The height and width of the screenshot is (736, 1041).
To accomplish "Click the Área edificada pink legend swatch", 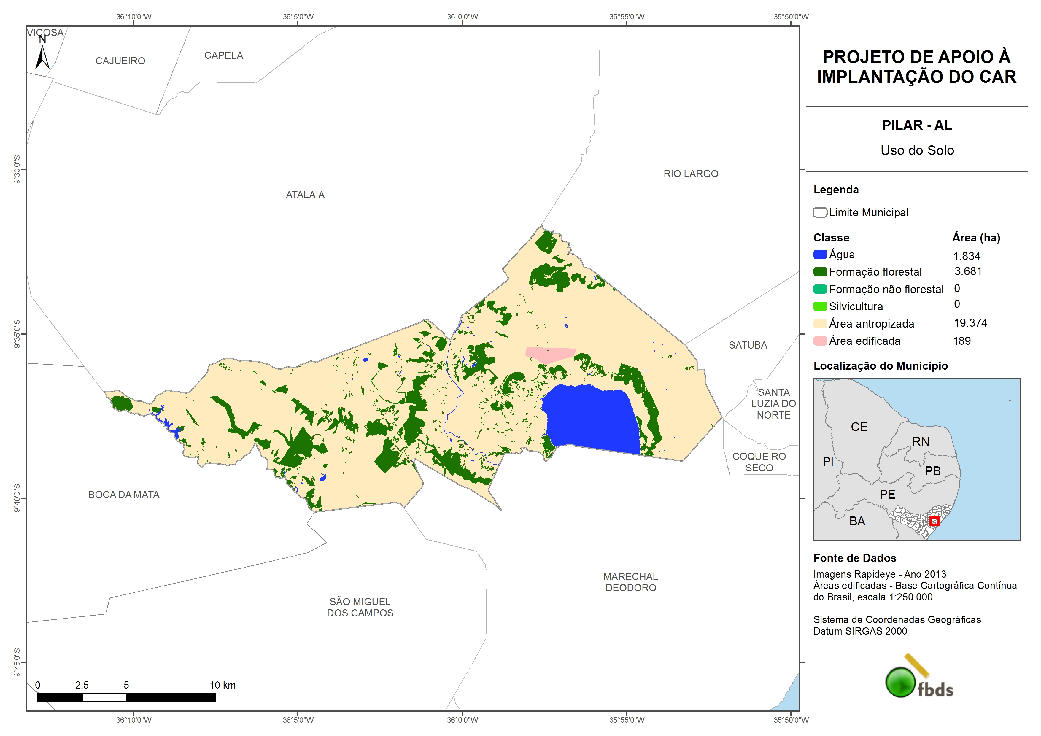I will (x=820, y=341).
